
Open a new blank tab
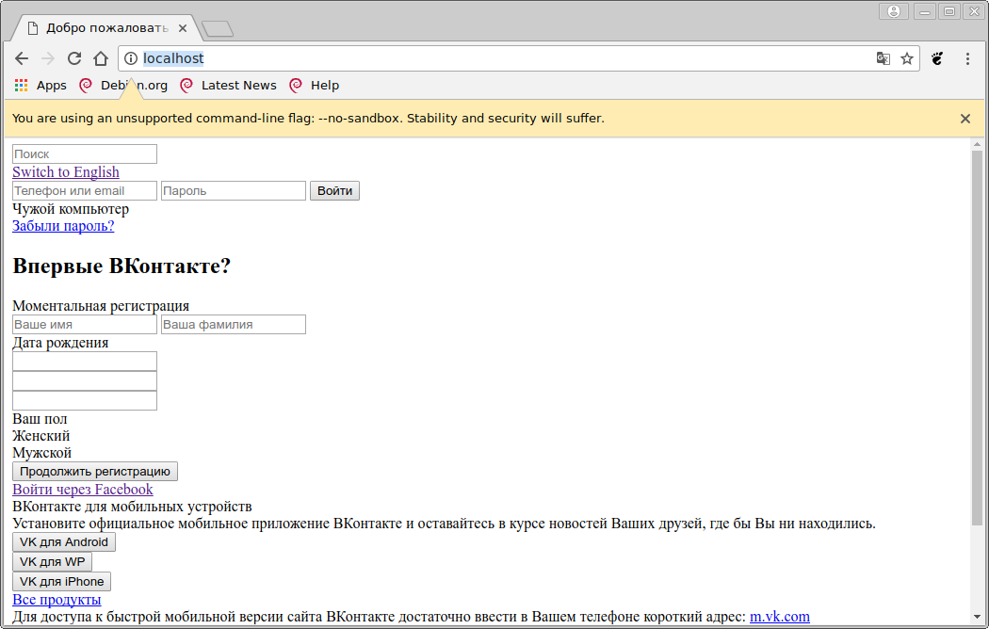tap(218, 28)
